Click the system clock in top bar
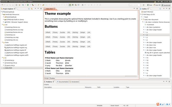Image resolution: width=172 pixels, height=107 pixels. click(x=166, y=1)
